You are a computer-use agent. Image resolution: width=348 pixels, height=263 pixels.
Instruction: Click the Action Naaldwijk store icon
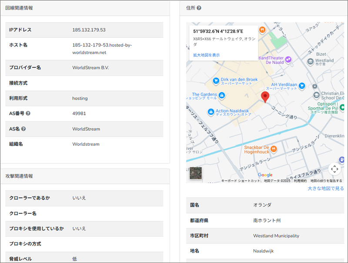tap(211, 112)
